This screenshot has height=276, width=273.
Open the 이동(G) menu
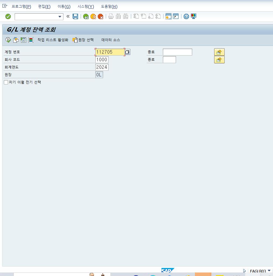[64, 7]
